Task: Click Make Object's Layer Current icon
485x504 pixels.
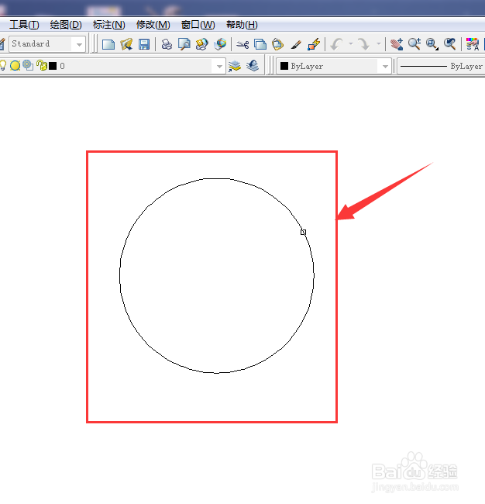Action: (235, 66)
